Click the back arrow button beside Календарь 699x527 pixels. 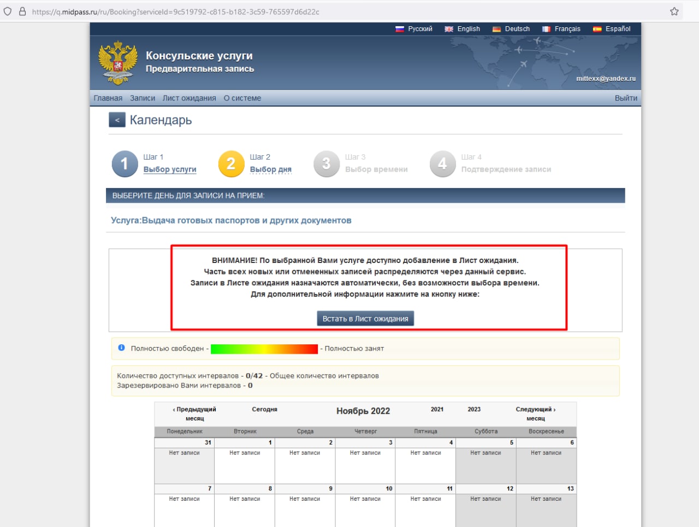pos(117,120)
